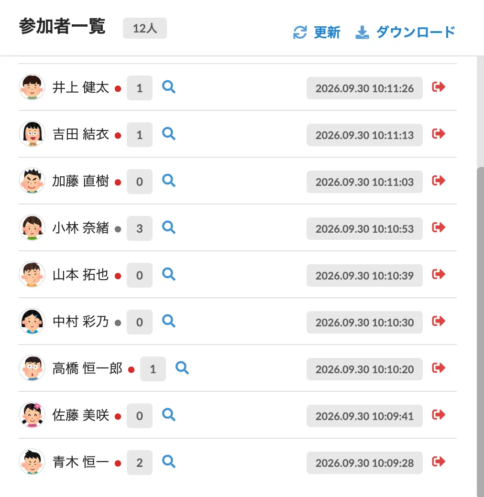Screen dimensions: 484x497
Task: Click timestamp 2026.09.30 10:11:26
Action: click(x=364, y=88)
